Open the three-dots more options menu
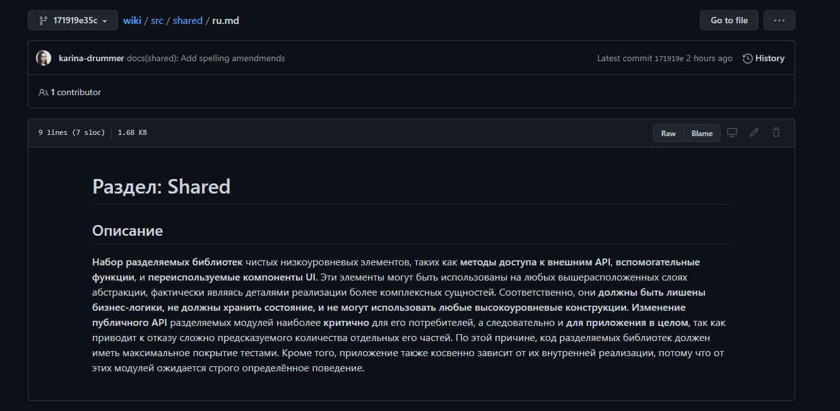This screenshot has width=840, height=411. (779, 20)
